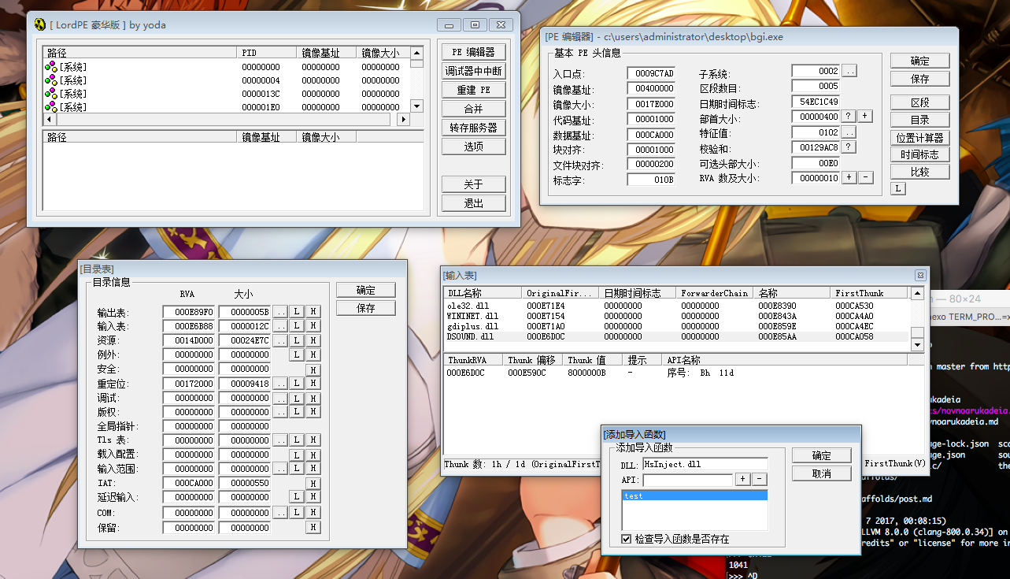Click the process icon of the first [系统] row
This screenshot has height=579, width=1010.
tap(51, 67)
